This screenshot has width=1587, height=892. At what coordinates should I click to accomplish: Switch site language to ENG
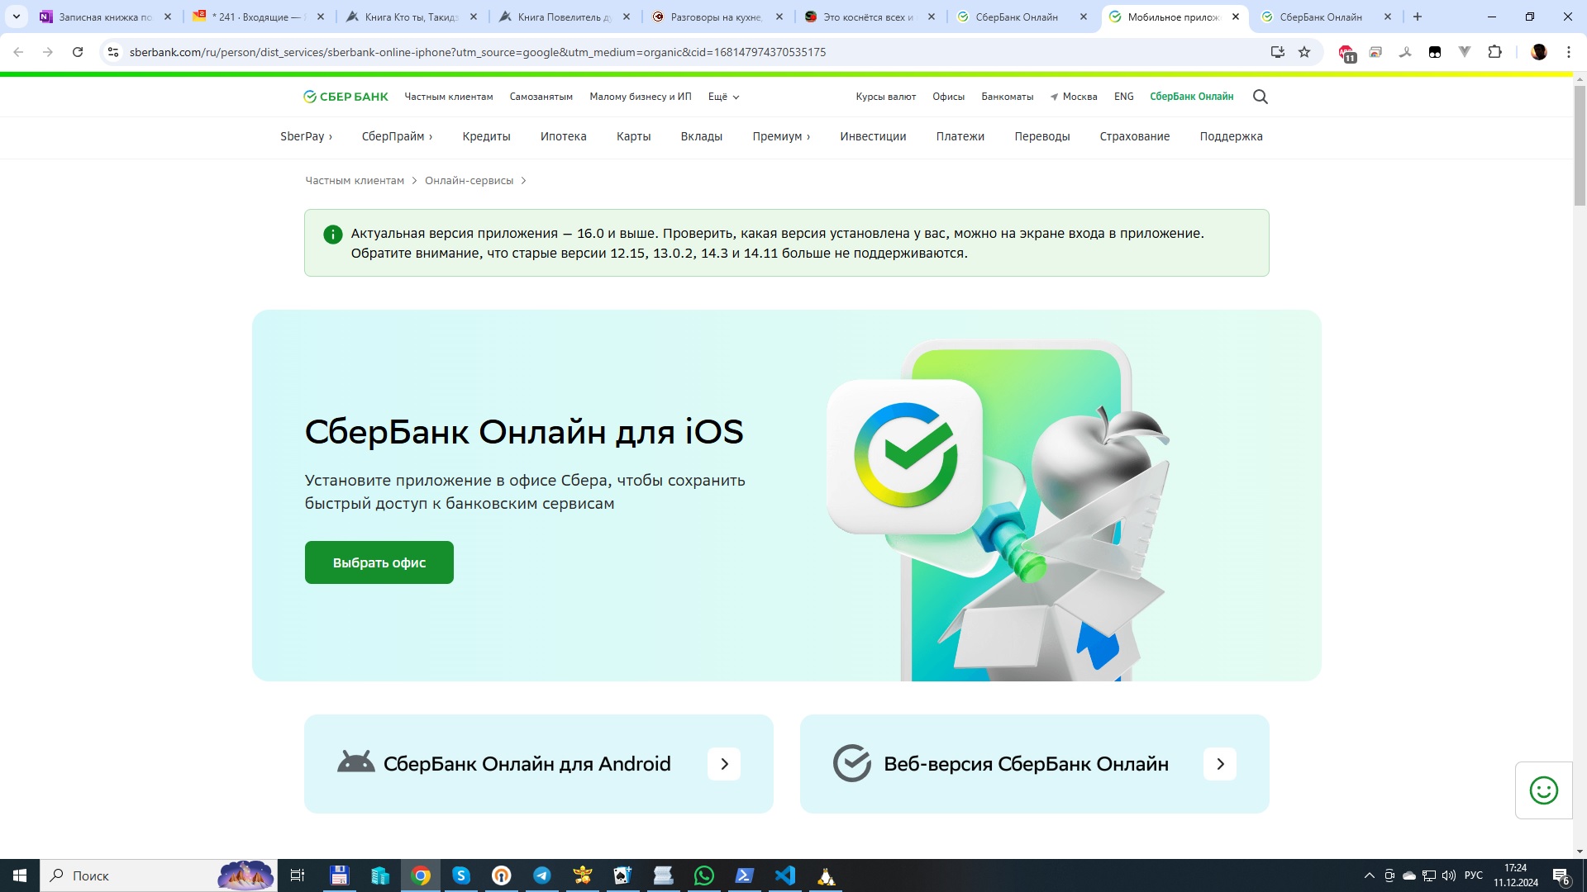pyautogui.click(x=1123, y=97)
